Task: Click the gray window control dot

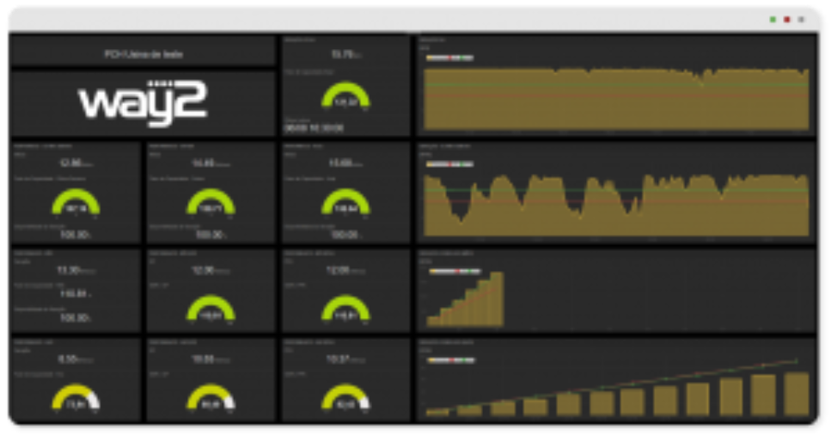Action: [x=801, y=18]
